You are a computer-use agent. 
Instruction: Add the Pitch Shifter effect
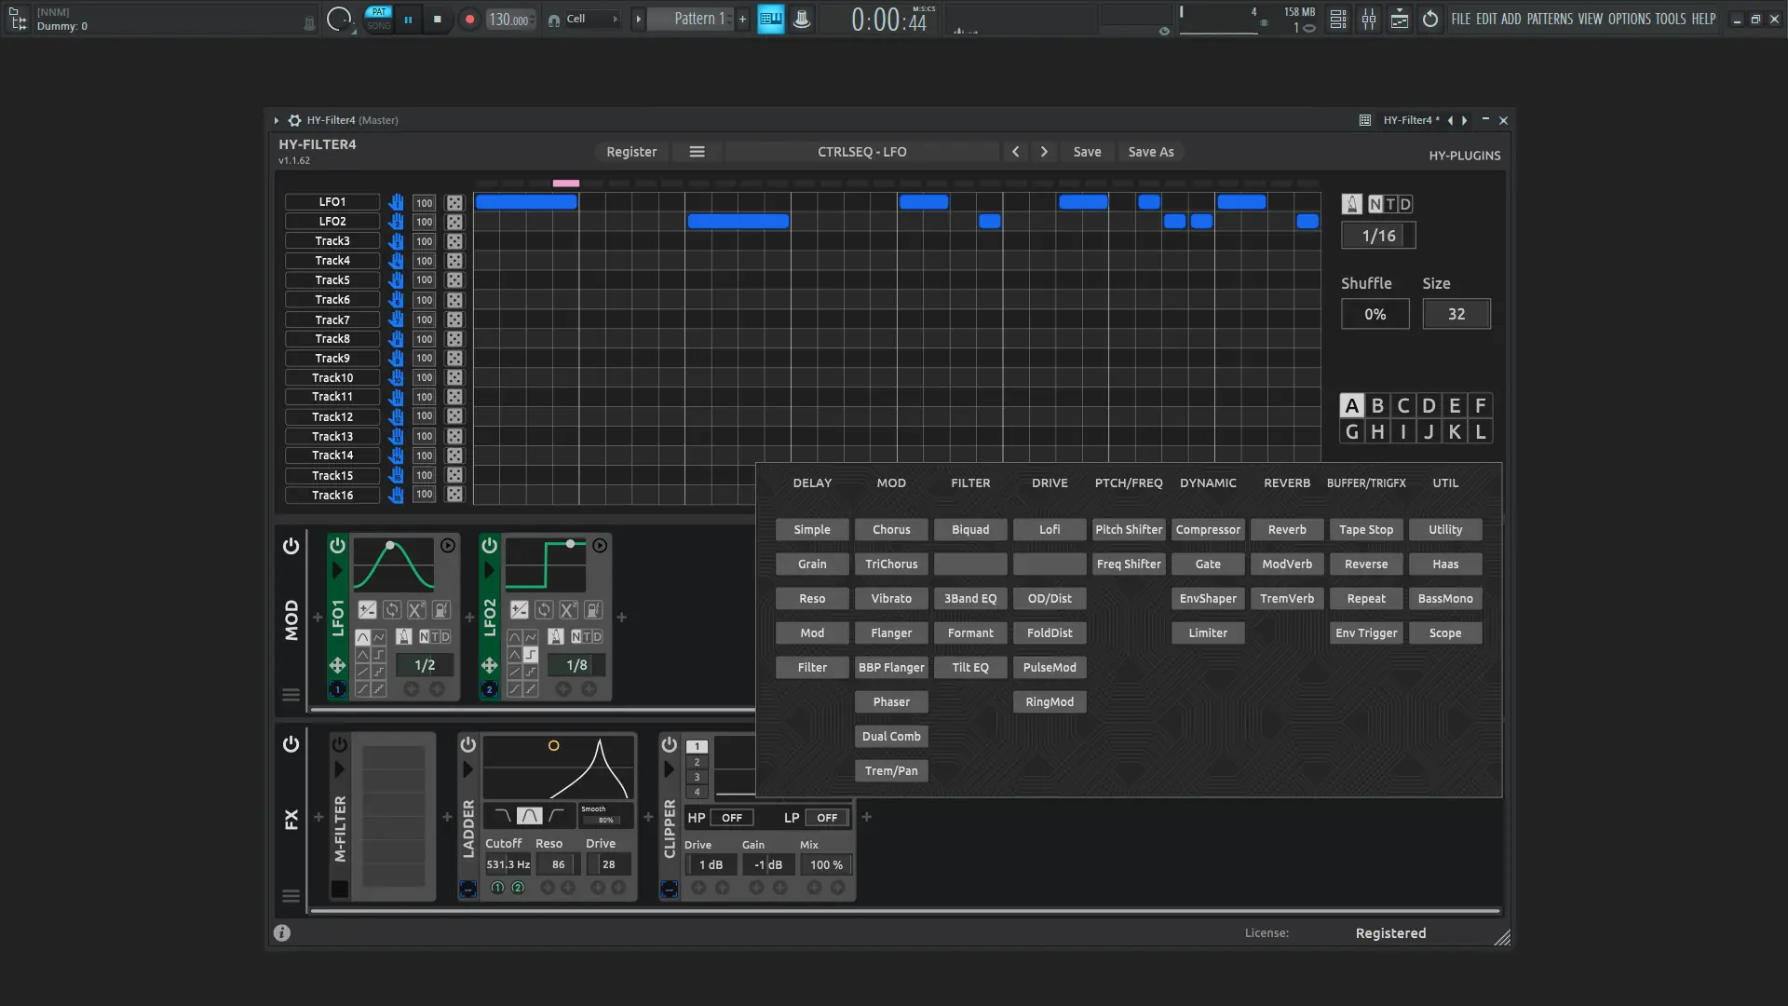click(1129, 529)
